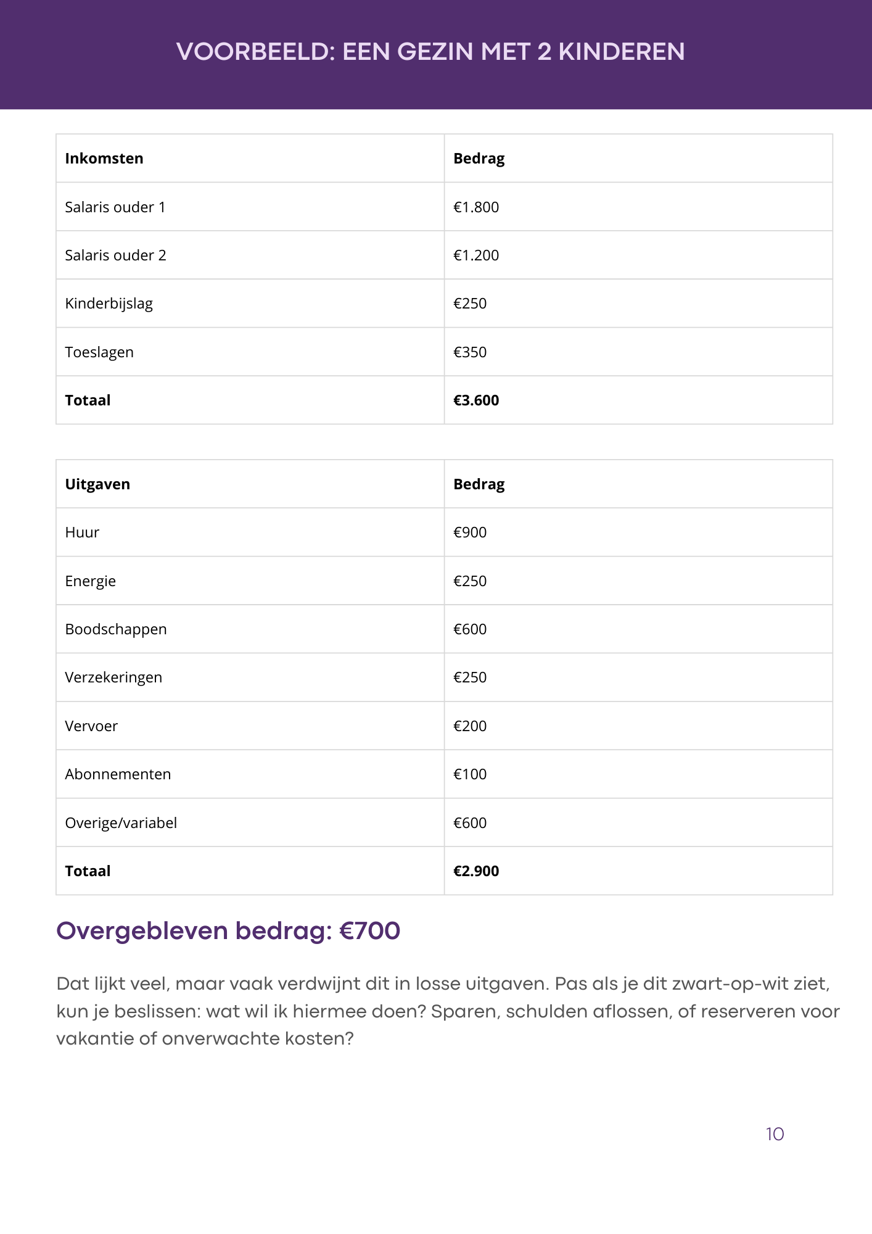Click the Boodschappen row label
This screenshot has width=872, height=1234.
[x=116, y=629]
